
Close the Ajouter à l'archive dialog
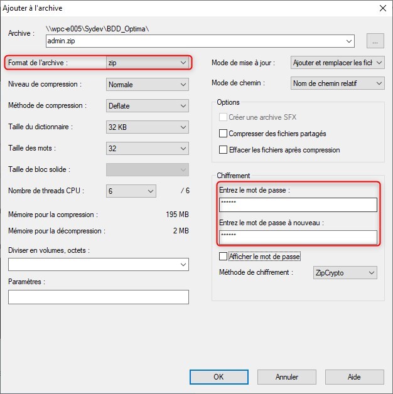click(x=383, y=8)
